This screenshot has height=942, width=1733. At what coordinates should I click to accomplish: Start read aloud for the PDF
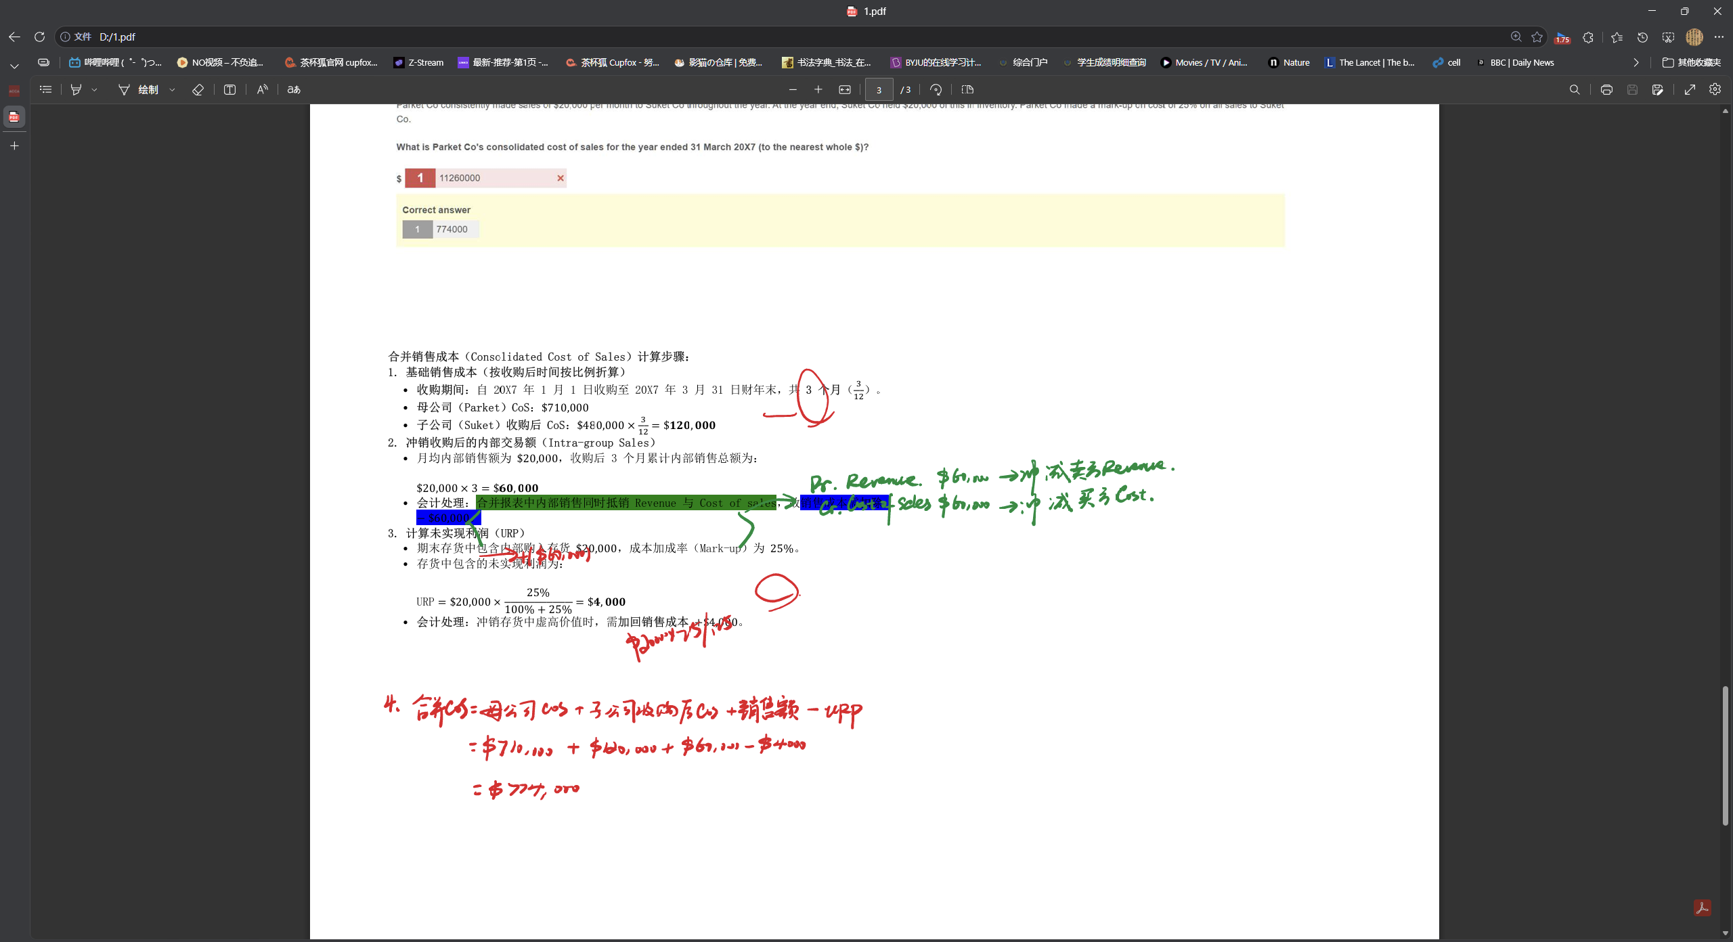(262, 89)
